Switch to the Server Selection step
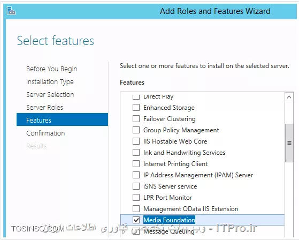The width and height of the screenshot is (299, 240). pyautogui.click(x=50, y=94)
